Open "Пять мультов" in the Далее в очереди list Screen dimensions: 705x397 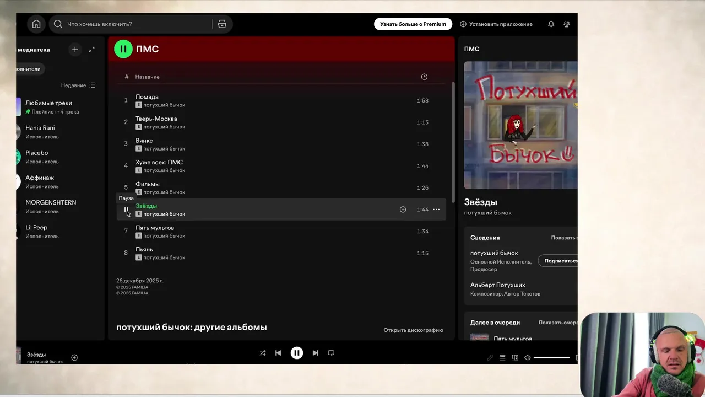[513, 338]
